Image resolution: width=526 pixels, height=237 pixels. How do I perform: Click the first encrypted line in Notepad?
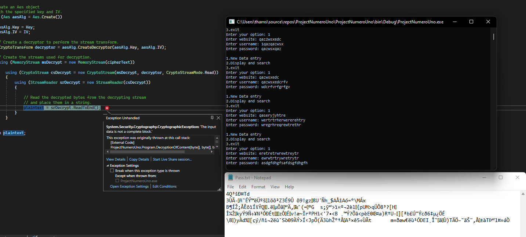click(238, 194)
